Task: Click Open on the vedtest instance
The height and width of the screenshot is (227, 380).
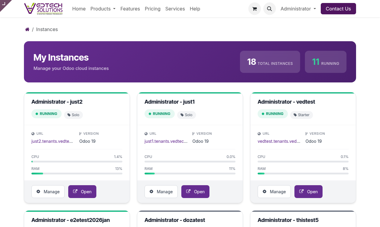Action: (308, 191)
